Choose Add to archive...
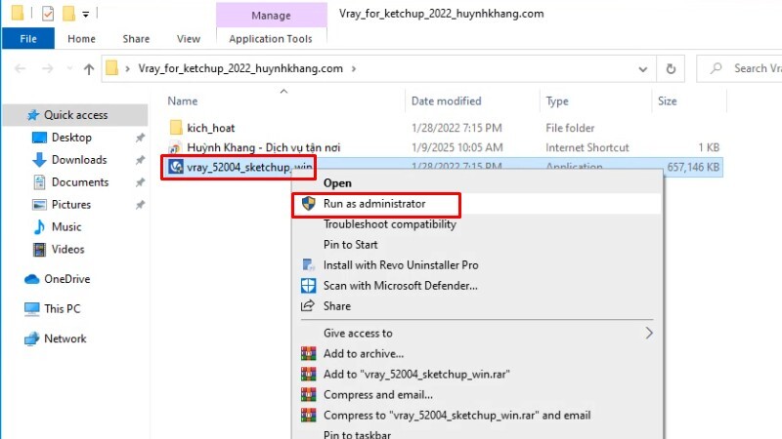 pos(363,354)
